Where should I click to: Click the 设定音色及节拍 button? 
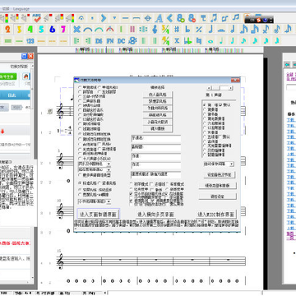click(220, 175)
